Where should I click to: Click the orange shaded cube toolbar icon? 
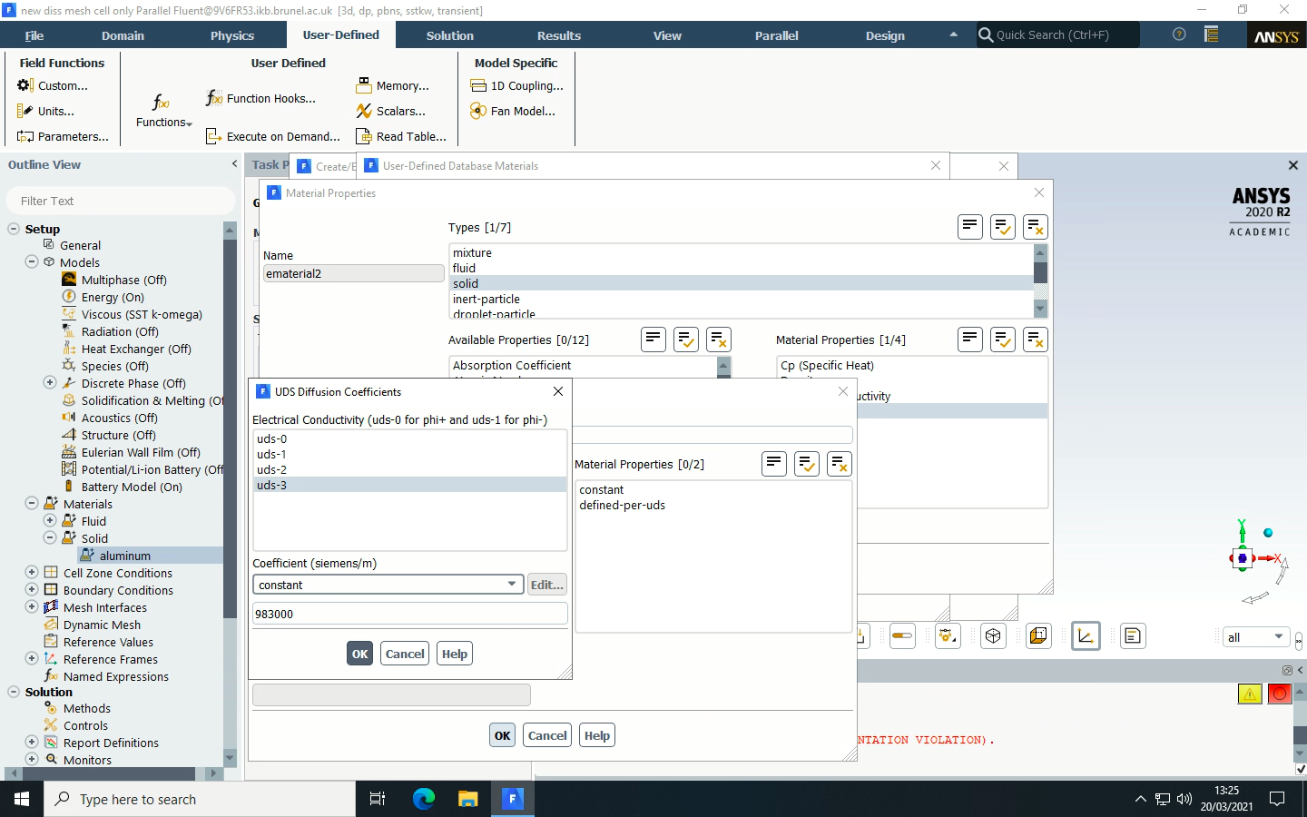[1038, 635]
